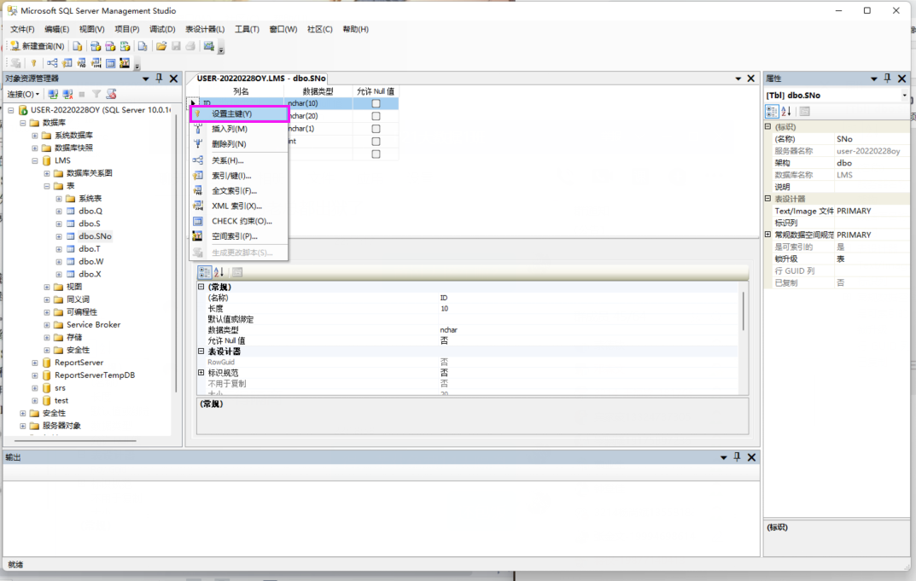Pin the 输出 panel
The height and width of the screenshot is (581, 916).
tap(738, 457)
